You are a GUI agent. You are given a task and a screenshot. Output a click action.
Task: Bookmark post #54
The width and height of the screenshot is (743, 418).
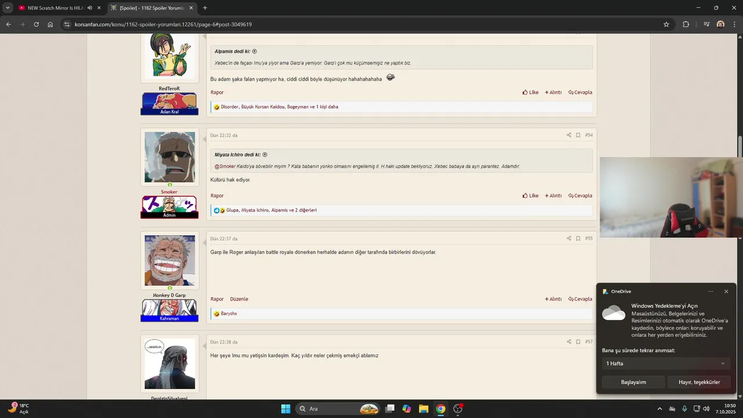(x=578, y=135)
